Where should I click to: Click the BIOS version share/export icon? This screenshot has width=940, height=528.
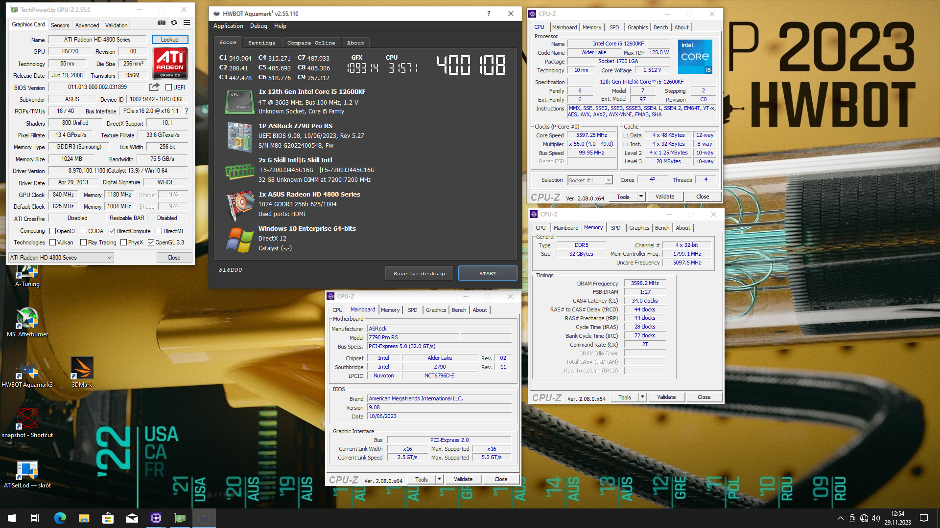(x=154, y=87)
